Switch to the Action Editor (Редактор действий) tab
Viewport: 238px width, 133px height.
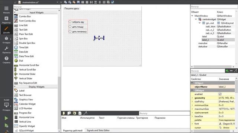pyautogui.click(x=73, y=130)
